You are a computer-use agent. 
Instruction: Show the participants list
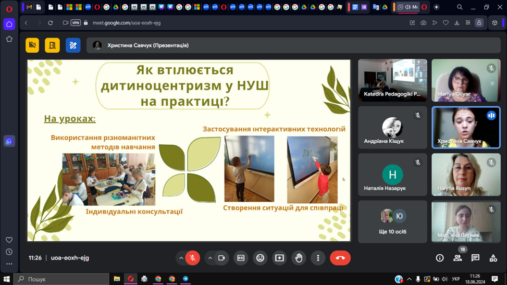pyautogui.click(x=457, y=258)
